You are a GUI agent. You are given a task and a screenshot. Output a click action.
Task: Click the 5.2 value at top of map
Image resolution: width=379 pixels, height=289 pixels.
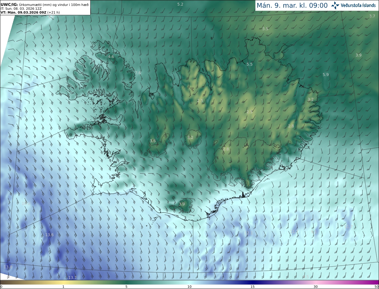180,4
